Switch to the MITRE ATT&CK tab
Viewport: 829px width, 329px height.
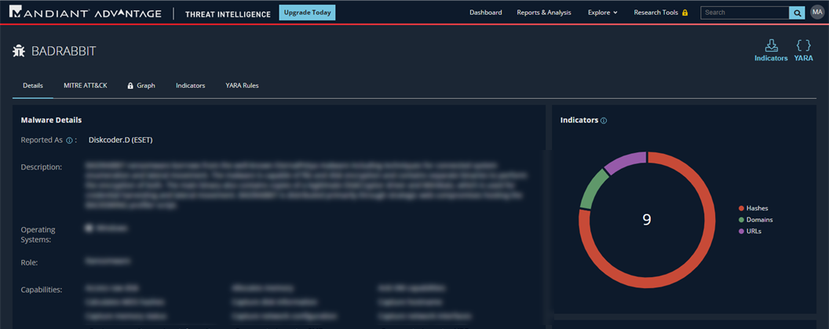[x=85, y=85]
